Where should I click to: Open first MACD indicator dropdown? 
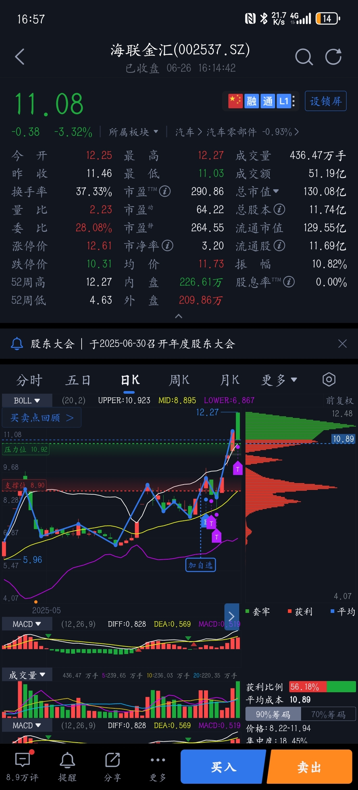(x=27, y=624)
